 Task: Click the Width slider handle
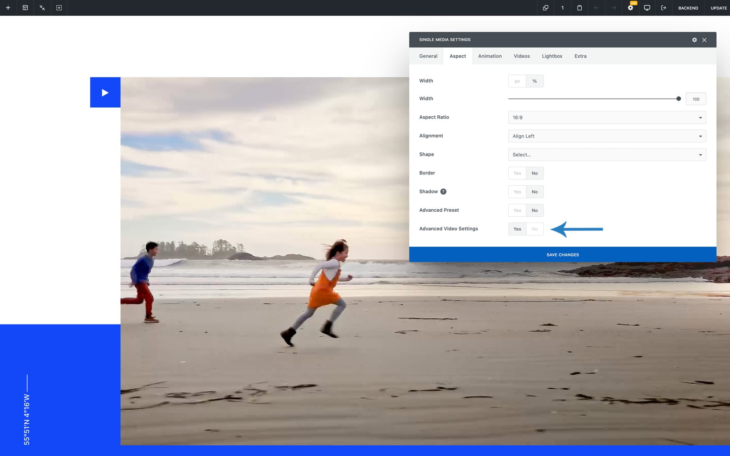[678, 99]
